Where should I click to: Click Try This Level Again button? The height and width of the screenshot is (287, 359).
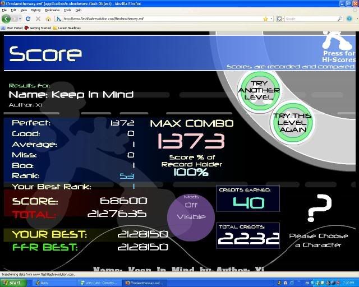click(x=292, y=122)
